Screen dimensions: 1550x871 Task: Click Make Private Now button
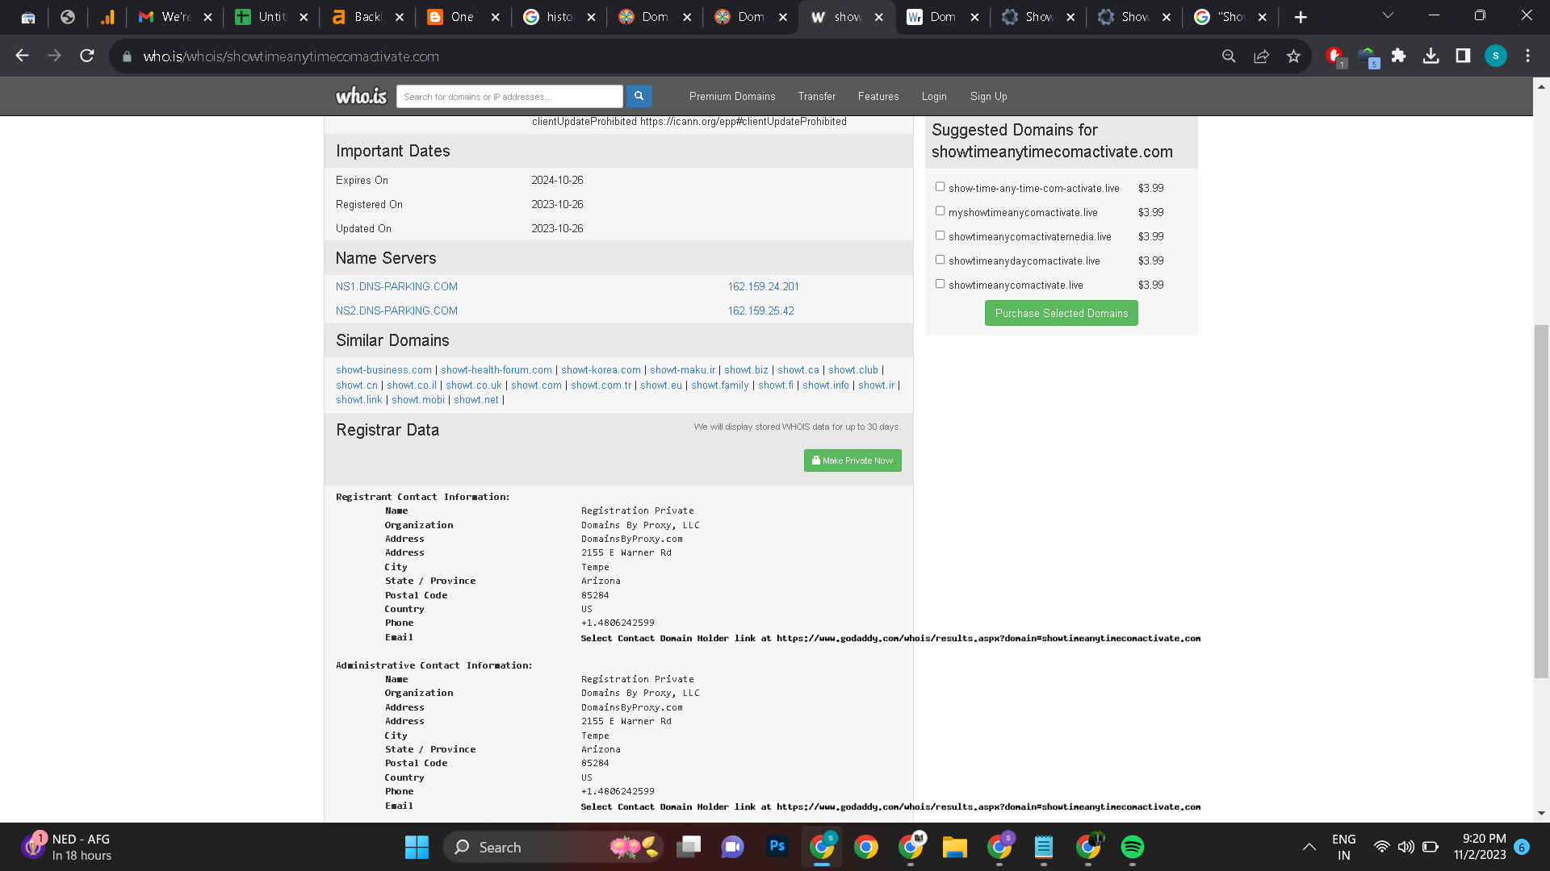pyautogui.click(x=852, y=461)
